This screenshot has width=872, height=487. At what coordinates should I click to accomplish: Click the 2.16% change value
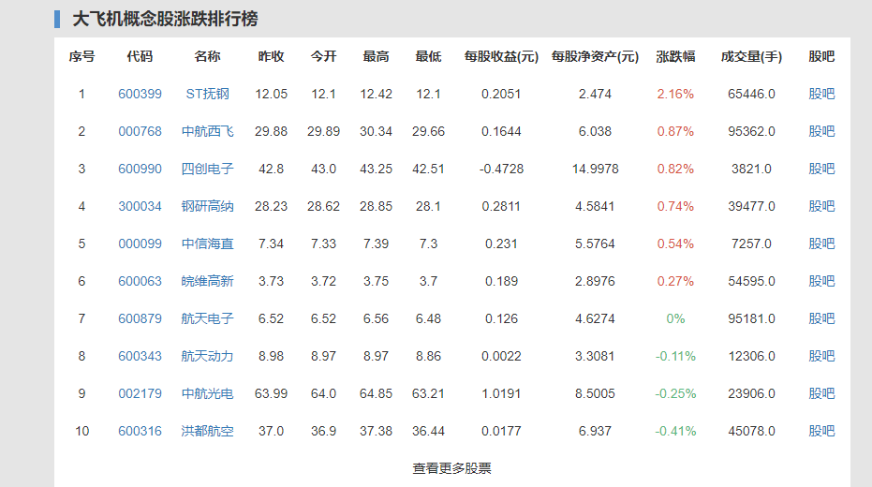(675, 94)
